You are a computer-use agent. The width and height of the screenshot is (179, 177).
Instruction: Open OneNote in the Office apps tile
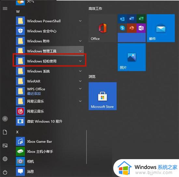(x=141, y=28)
